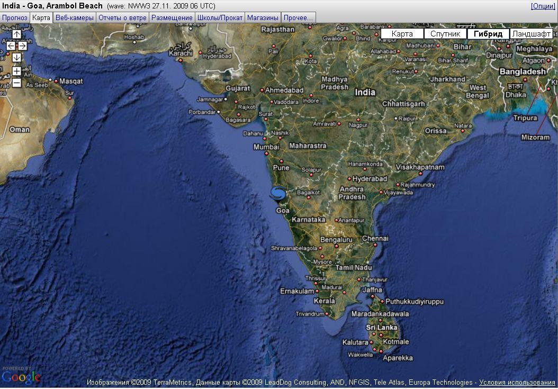Switch map type to Спутник
Screen dimensions: 558x389
pos(445,34)
